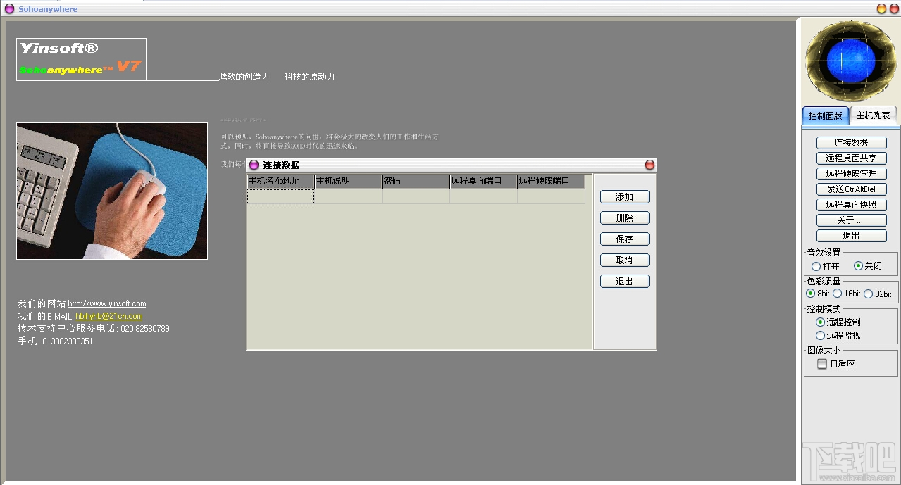Click the 远程硬碟管理 button

pyautogui.click(x=850, y=173)
